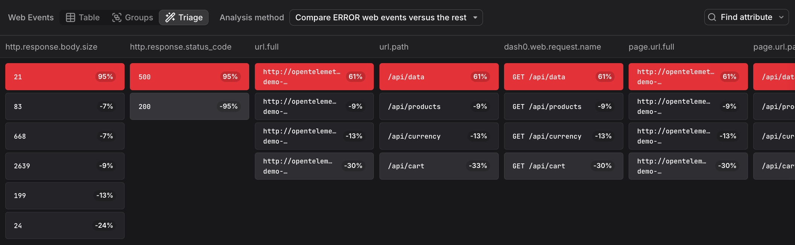Click the Groups view icon
795x245 pixels.
pos(117,18)
